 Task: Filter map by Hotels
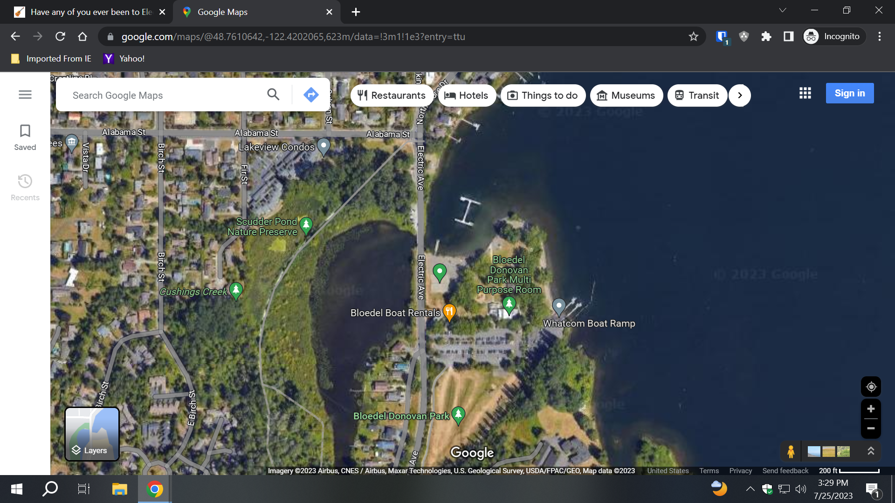click(467, 95)
